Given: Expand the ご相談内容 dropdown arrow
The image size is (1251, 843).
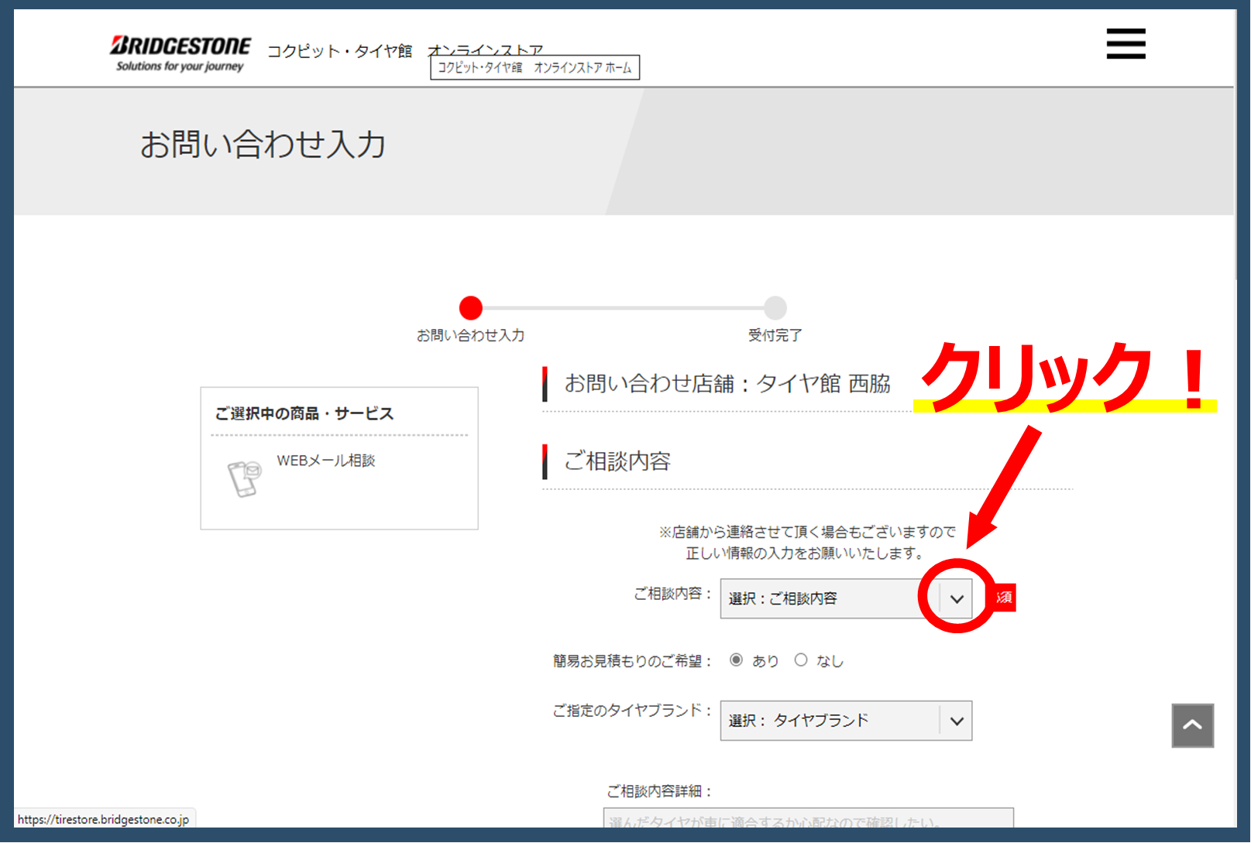Looking at the screenshot, I should point(957,598).
